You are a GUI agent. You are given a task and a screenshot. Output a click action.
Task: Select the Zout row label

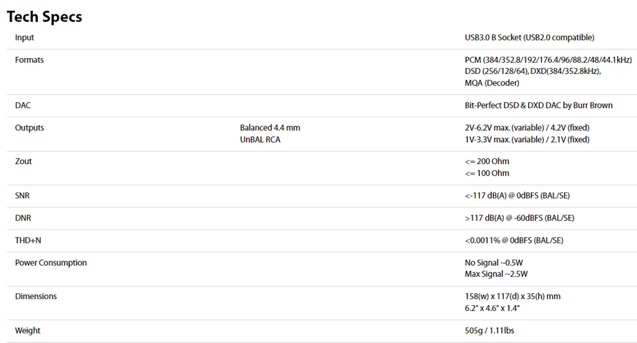point(23,162)
